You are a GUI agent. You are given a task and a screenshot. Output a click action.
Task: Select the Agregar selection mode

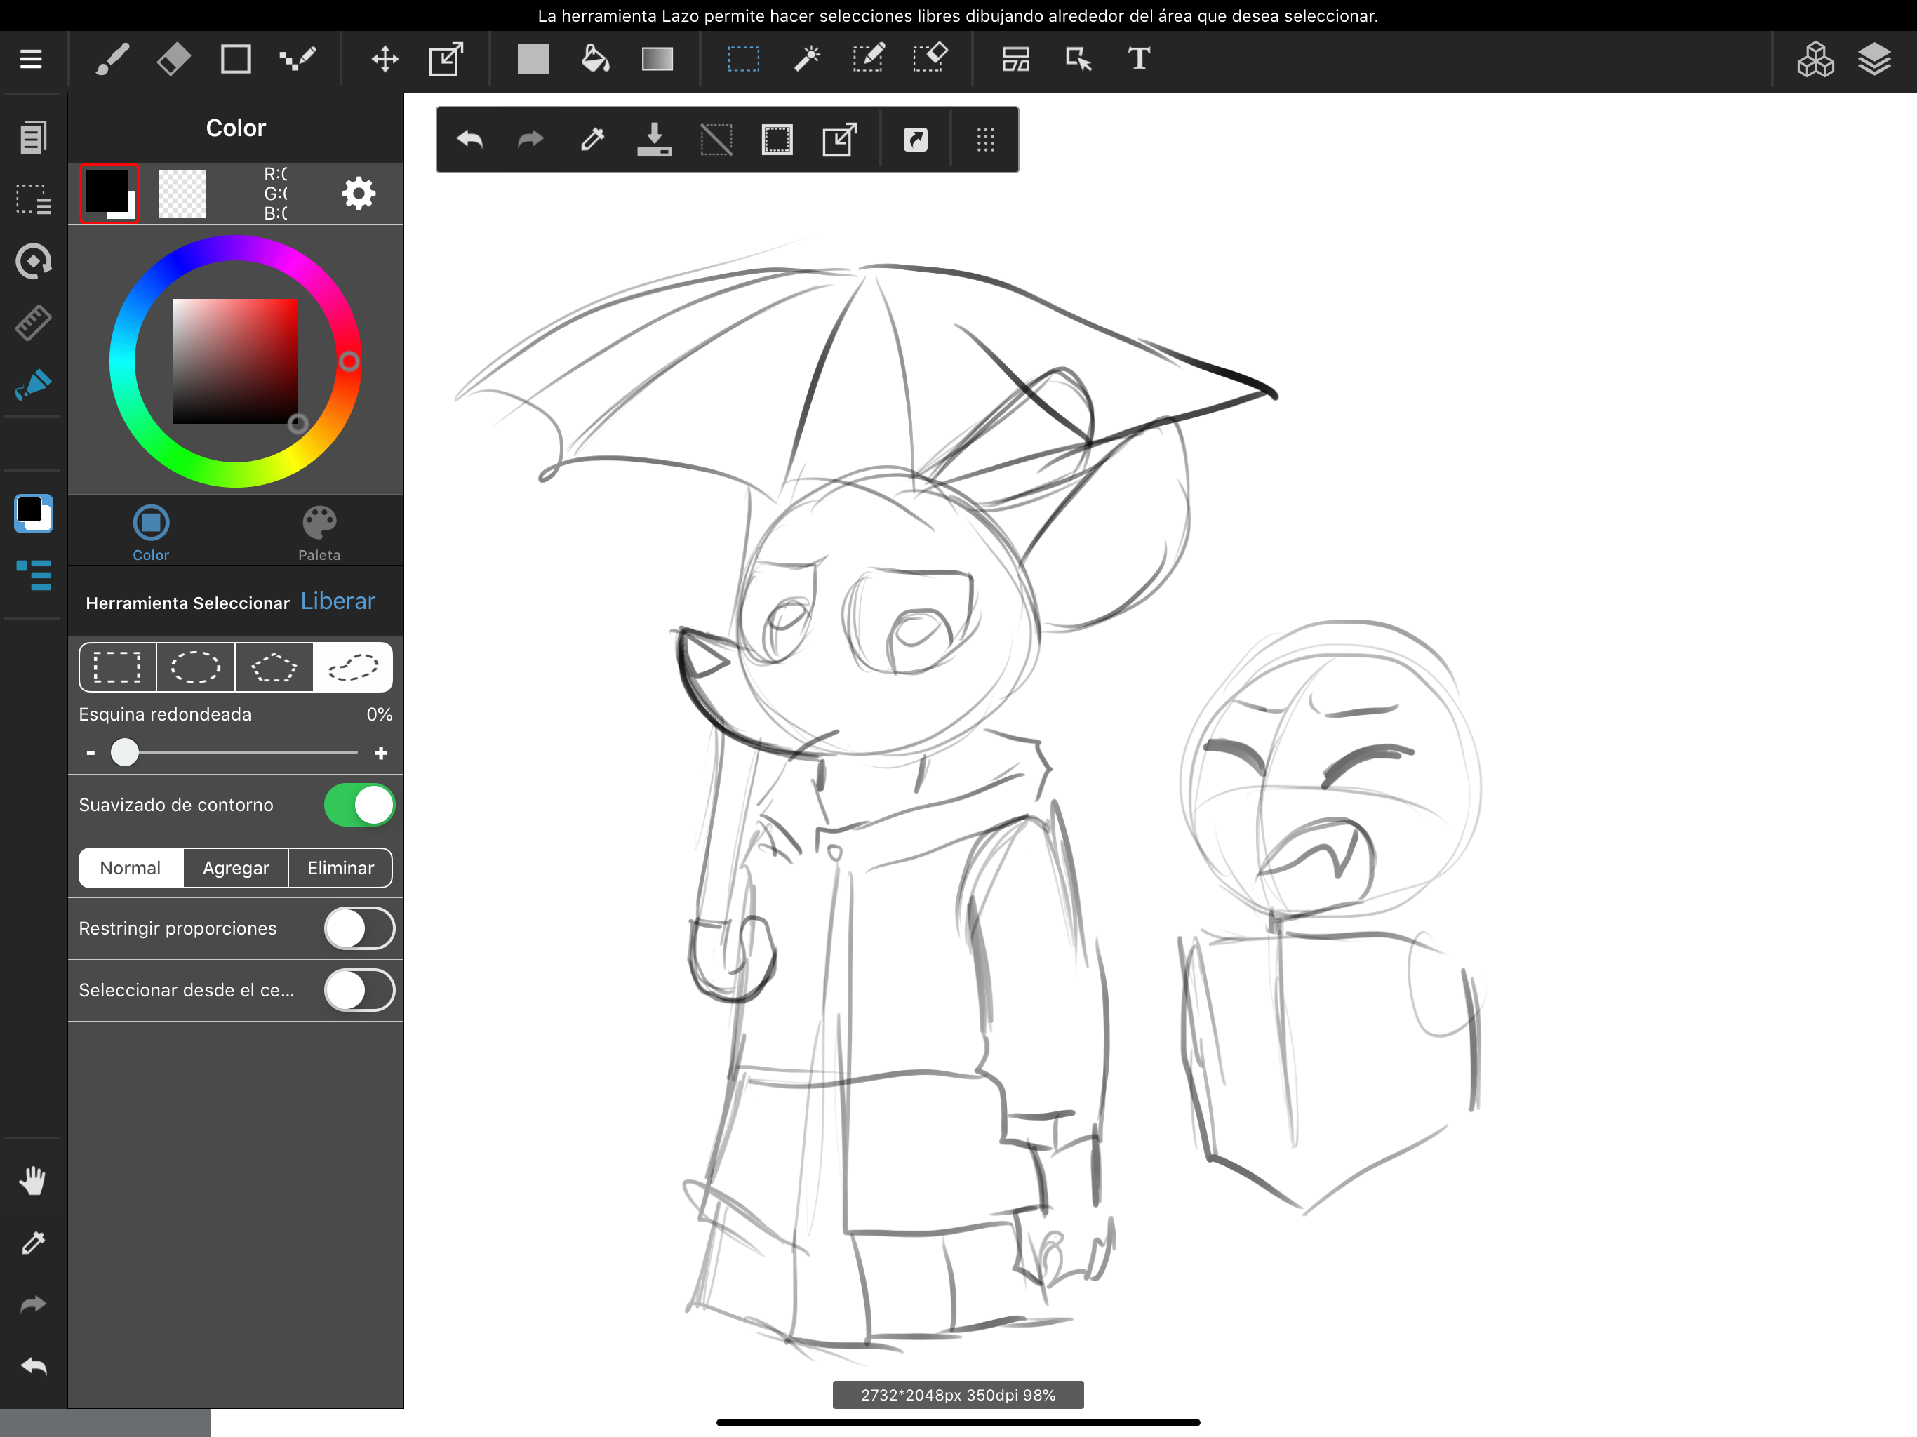pos(236,867)
